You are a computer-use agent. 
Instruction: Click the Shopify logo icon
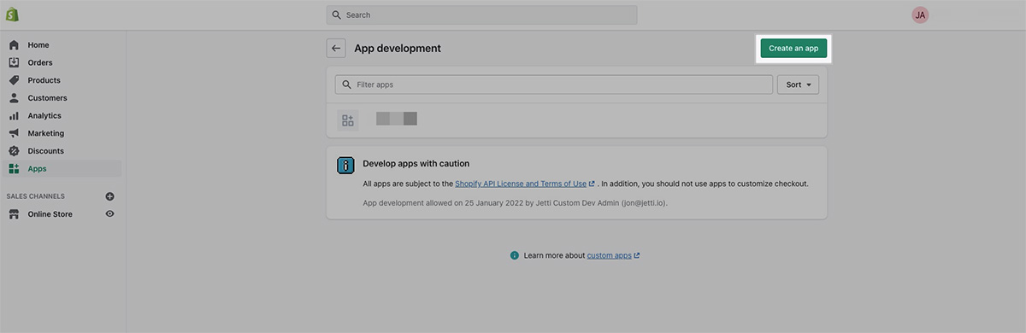pyautogui.click(x=13, y=15)
